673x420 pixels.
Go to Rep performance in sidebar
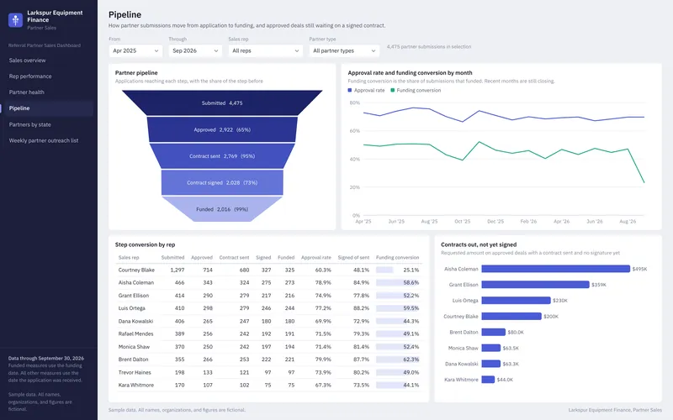click(30, 76)
